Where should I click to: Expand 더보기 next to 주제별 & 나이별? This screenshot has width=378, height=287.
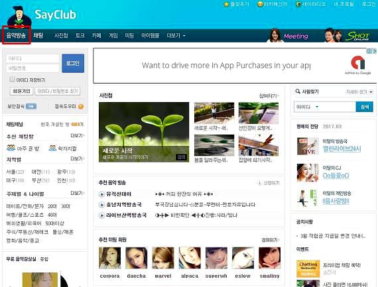pos(78,193)
